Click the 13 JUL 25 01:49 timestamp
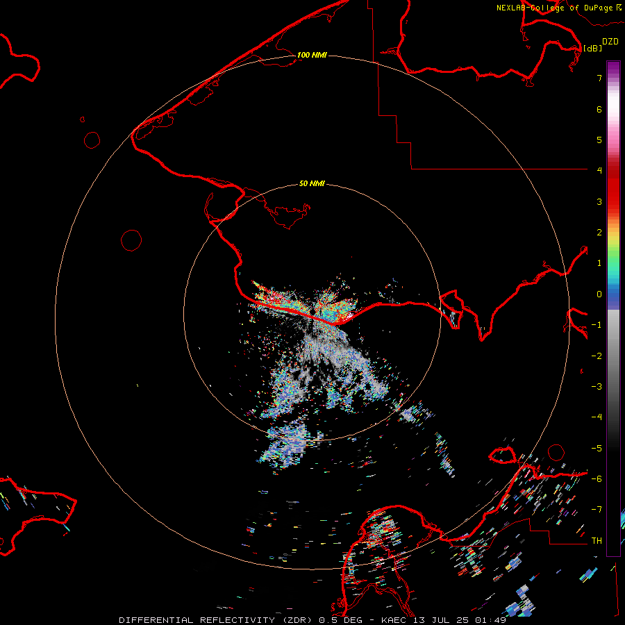 click(461, 620)
